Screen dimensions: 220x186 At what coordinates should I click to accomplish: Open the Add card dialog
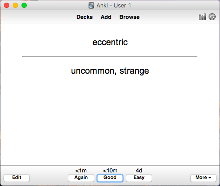click(x=106, y=17)
